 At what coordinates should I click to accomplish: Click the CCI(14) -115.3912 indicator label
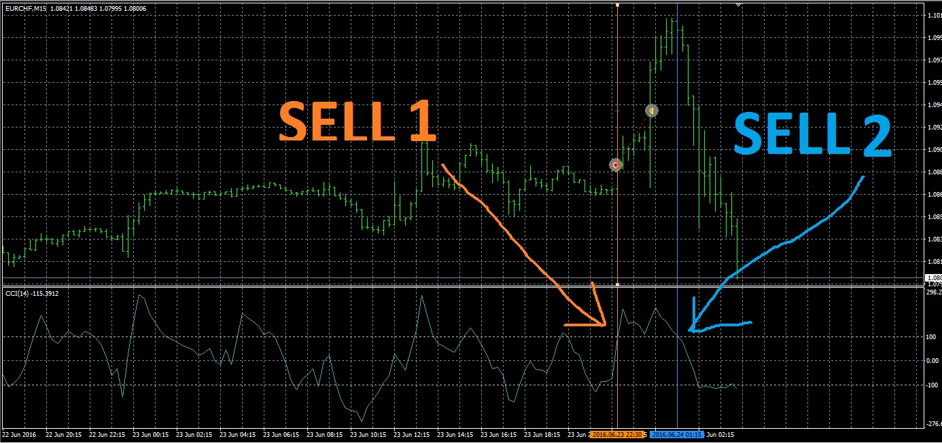[x=32, y=293]
